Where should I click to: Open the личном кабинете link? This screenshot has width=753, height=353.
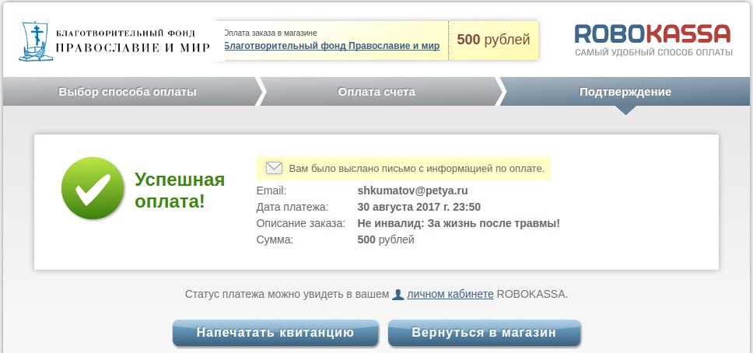tap(450, 294)
